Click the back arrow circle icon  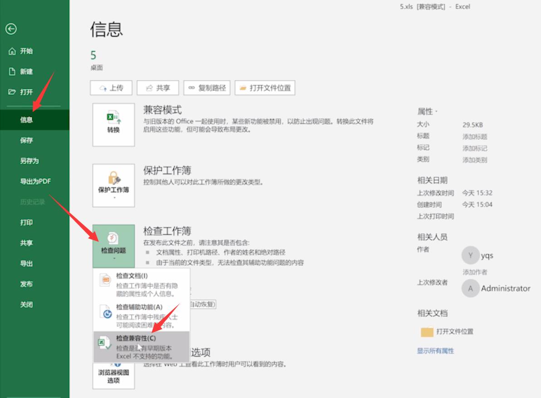tap(11, 29)
